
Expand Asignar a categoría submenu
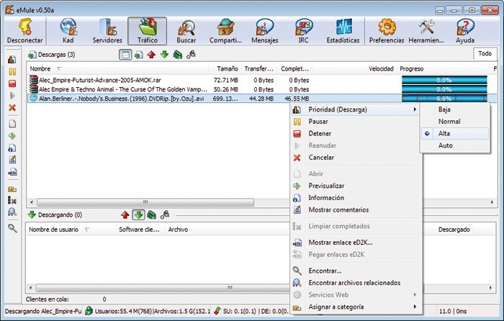point(356,307)
